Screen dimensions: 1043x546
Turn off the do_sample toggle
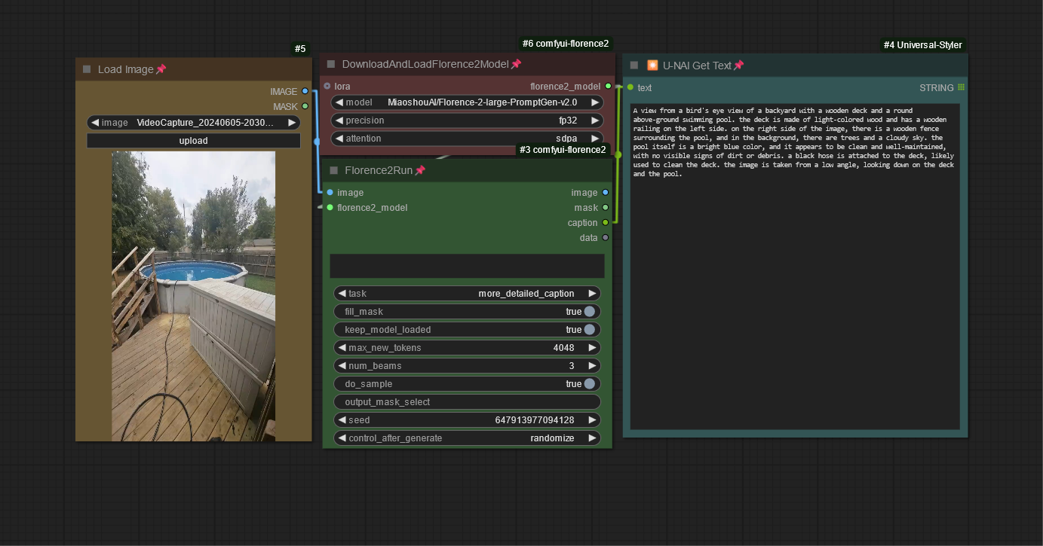[589, 384]
